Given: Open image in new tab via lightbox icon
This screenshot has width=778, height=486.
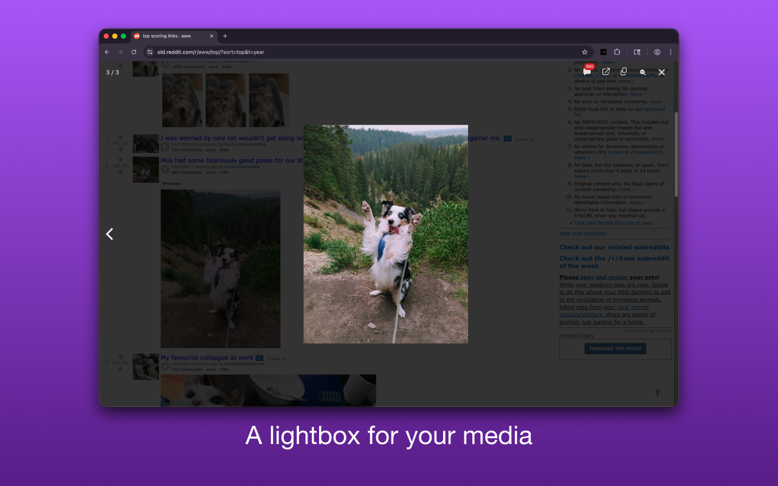Looking at the screenshot, I should point(606,72).
